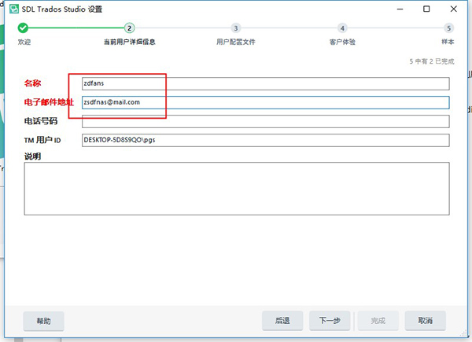Click inside the 说明 description text area

[x=236, y=188]
